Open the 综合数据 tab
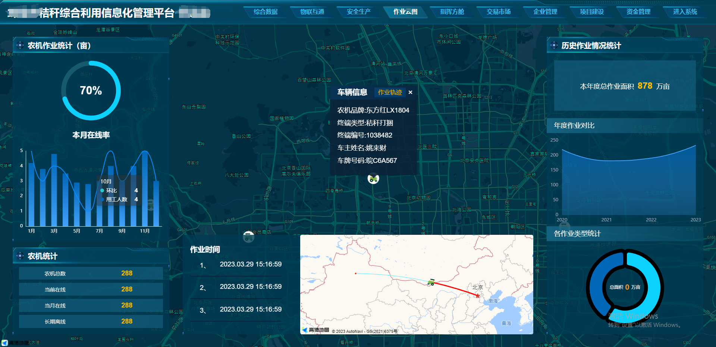Image resolution: width=716 pixels, height=347 pixels. 266,12
